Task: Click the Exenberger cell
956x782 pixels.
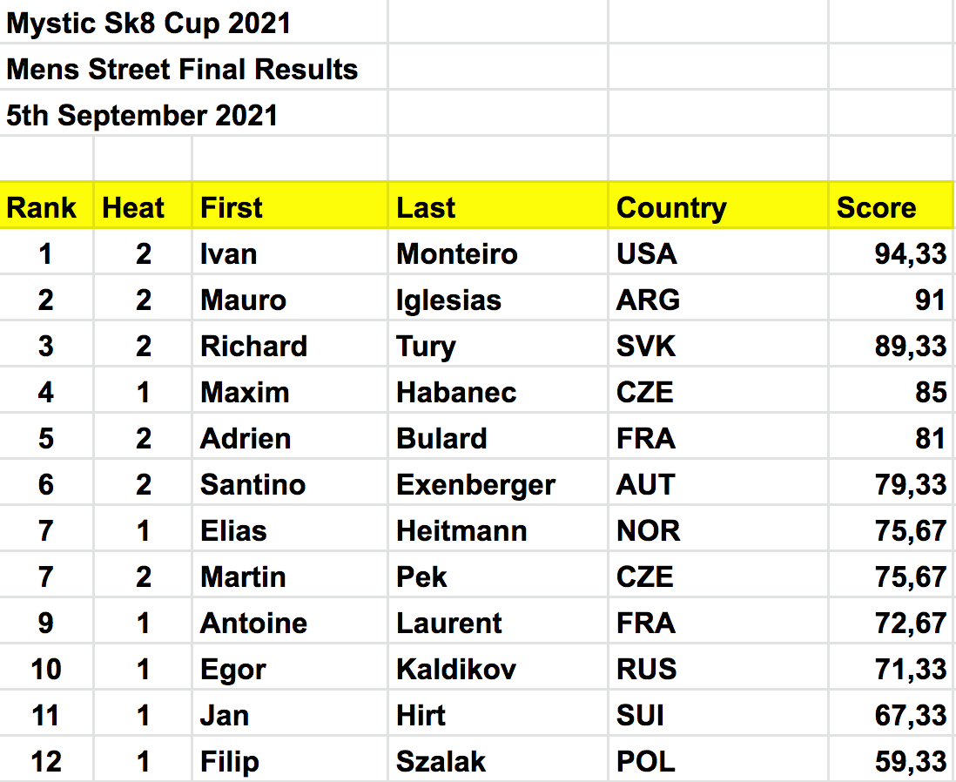Action: (475, 485)
